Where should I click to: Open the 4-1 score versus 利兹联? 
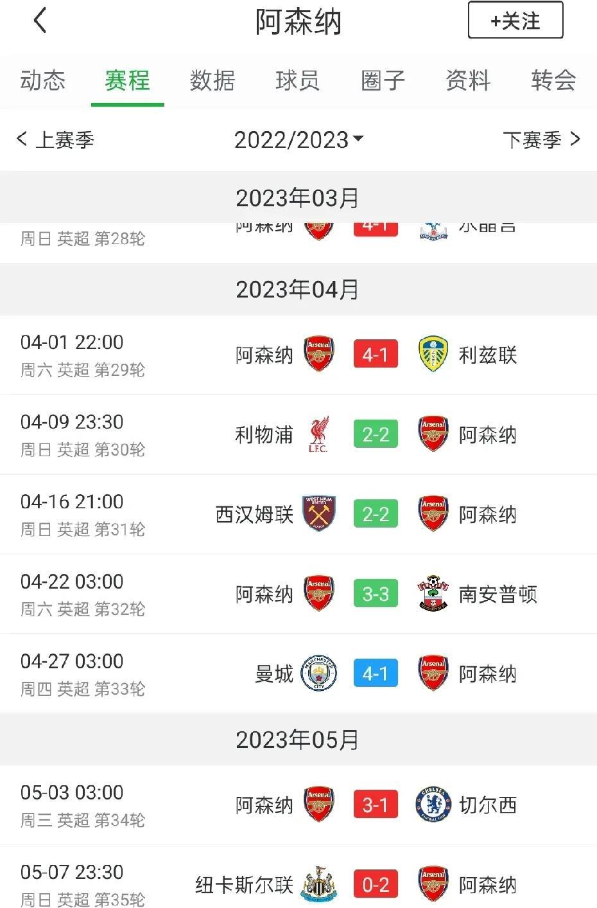376,354
